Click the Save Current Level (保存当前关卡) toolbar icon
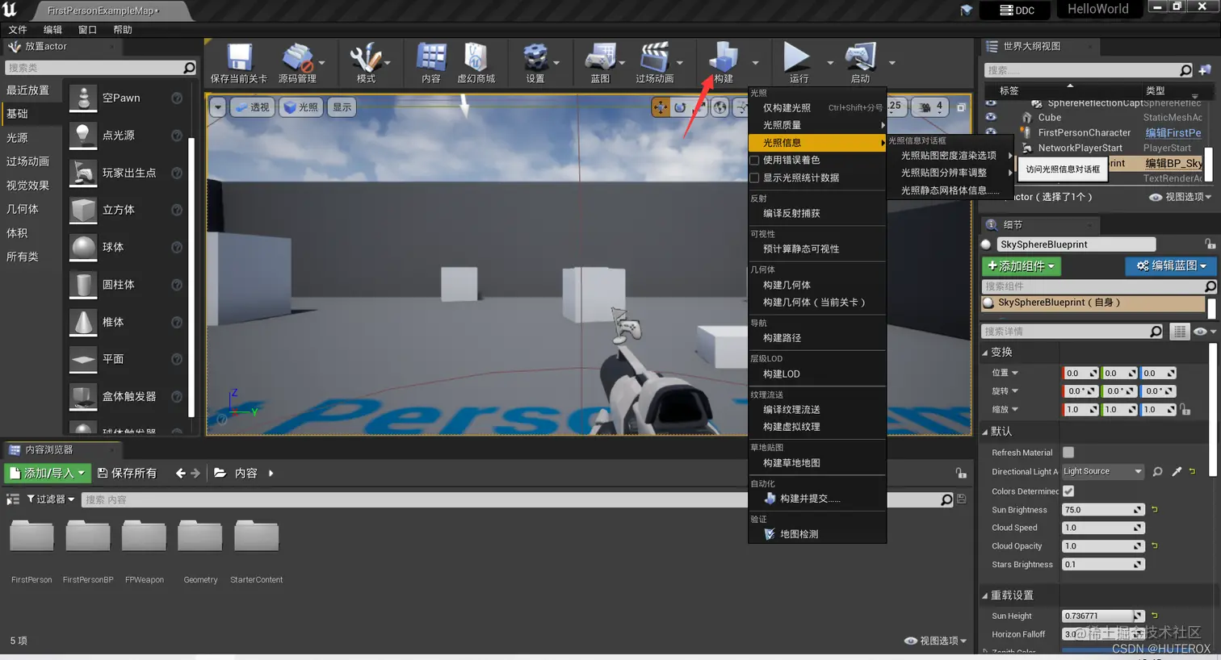 (x=239, y=57)
